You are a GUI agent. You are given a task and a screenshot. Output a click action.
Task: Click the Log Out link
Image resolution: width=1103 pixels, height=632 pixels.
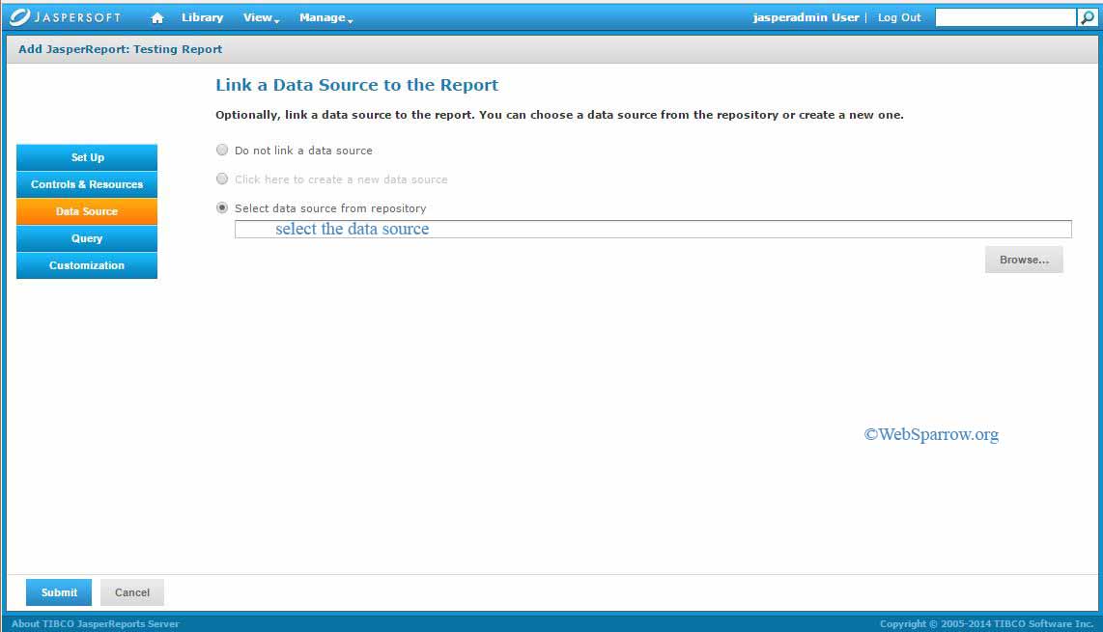pyautogui.click(x=899, y=17)
